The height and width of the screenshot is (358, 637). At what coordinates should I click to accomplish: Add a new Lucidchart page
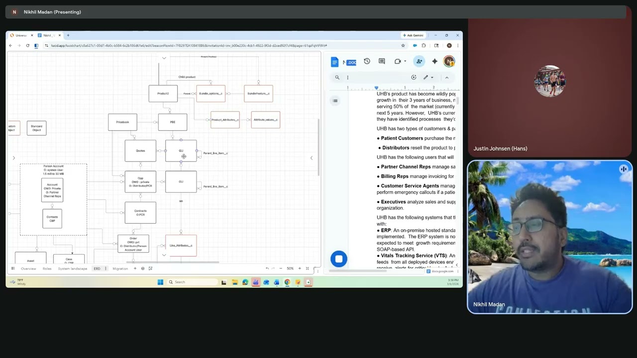pyautogui.click(x=135, y=268)
